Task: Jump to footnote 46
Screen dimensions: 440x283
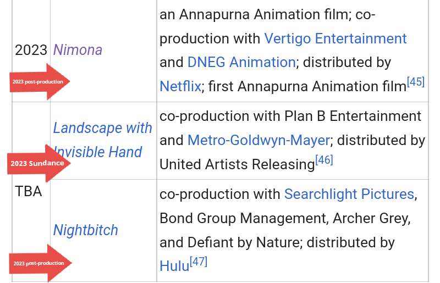Action: 324,160
